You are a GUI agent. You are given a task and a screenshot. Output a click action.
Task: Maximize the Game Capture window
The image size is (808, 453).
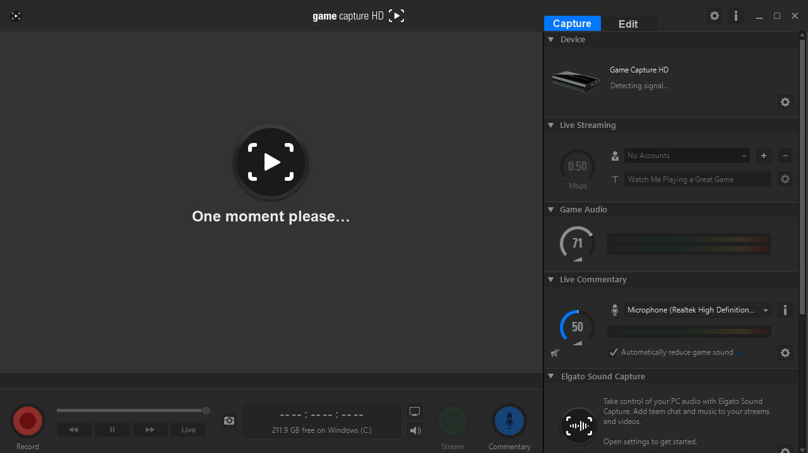pos(777,16)
